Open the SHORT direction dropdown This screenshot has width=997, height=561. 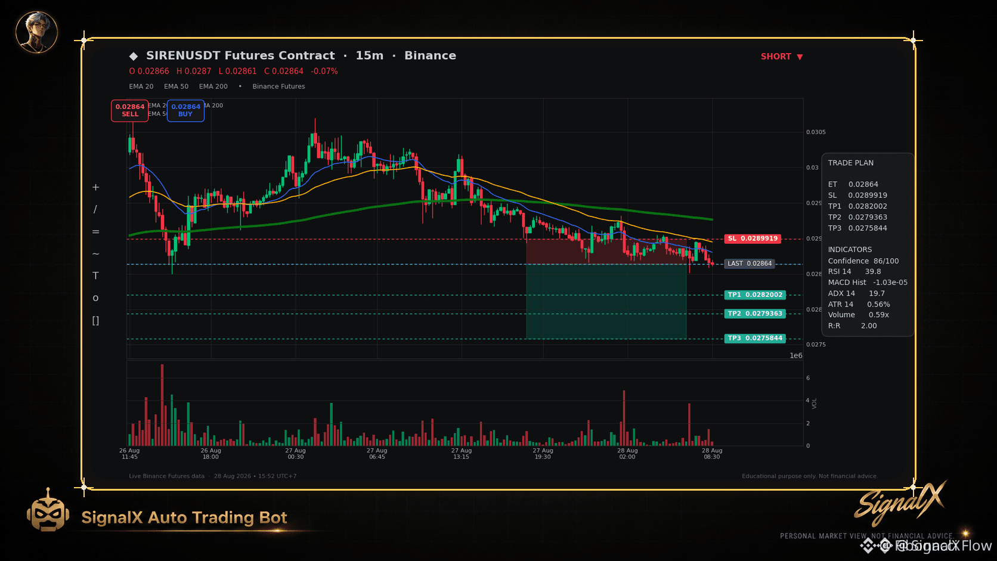tap(782, 57)
